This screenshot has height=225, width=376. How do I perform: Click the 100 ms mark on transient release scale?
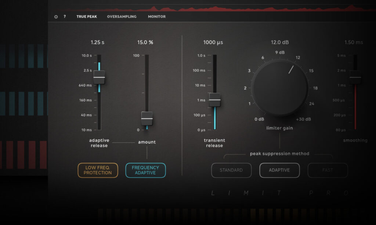click(x=199, y=70)
